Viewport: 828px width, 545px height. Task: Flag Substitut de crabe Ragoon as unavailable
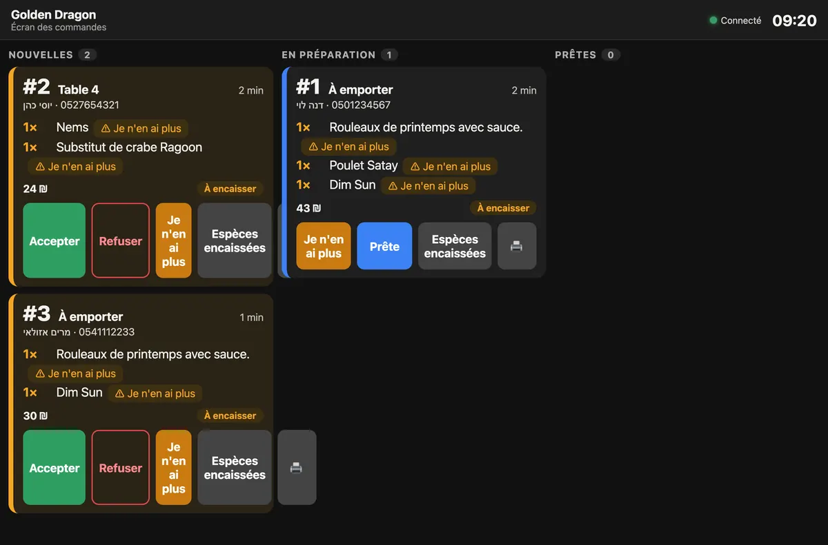tap(76, 167)
